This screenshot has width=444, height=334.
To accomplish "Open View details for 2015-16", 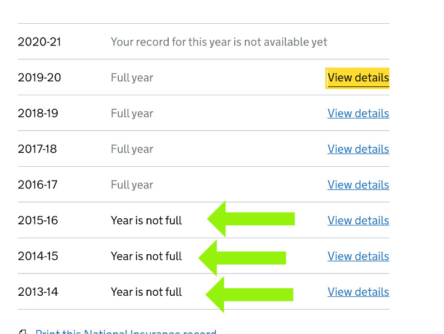I will click(358, 220).
